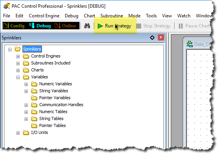Expand the I/O Units folder
Image resolution: width=218 pixels, height=154 pixels.
18,133
